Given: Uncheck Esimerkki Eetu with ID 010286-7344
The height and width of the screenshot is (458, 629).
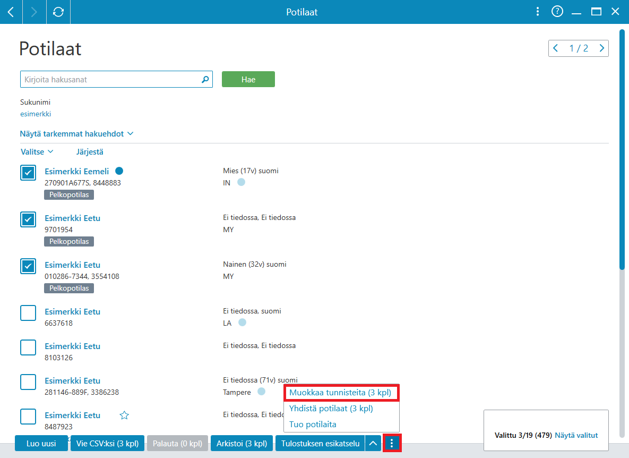Looking at the screenshot, I should (28, 266).
